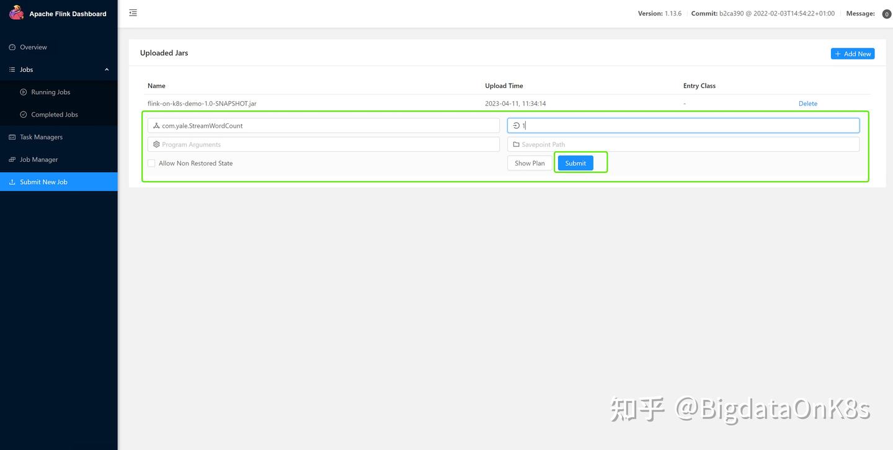Enable Allow Non Restored State
The image size is (893, 450).
(x=150, y=162)
